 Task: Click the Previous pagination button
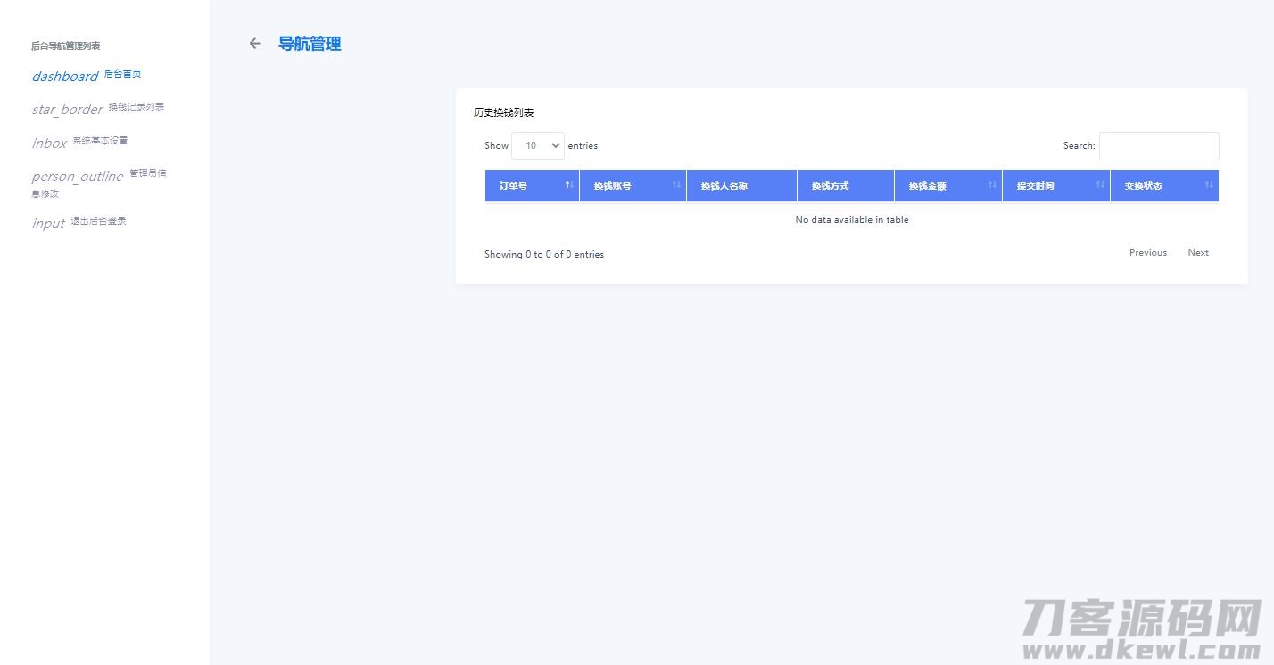click(x=1147, y=253)
